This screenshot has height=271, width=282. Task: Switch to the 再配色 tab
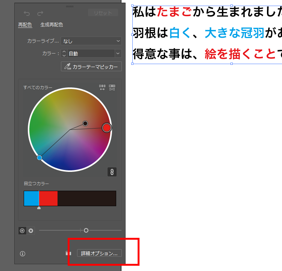25,24
